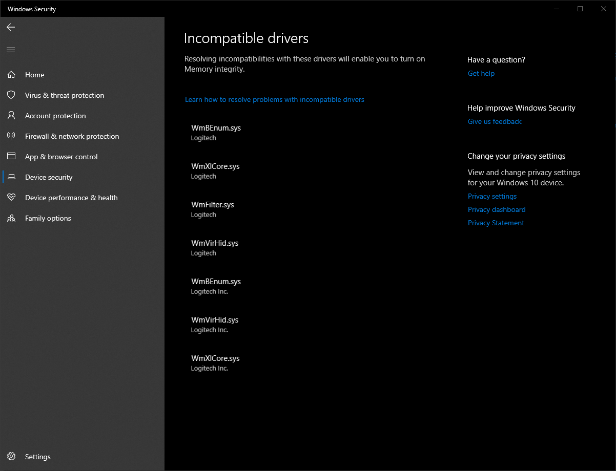Open the Give us feedback link
This screenshot has width=616, height=471.
click(x=495, y=122)
